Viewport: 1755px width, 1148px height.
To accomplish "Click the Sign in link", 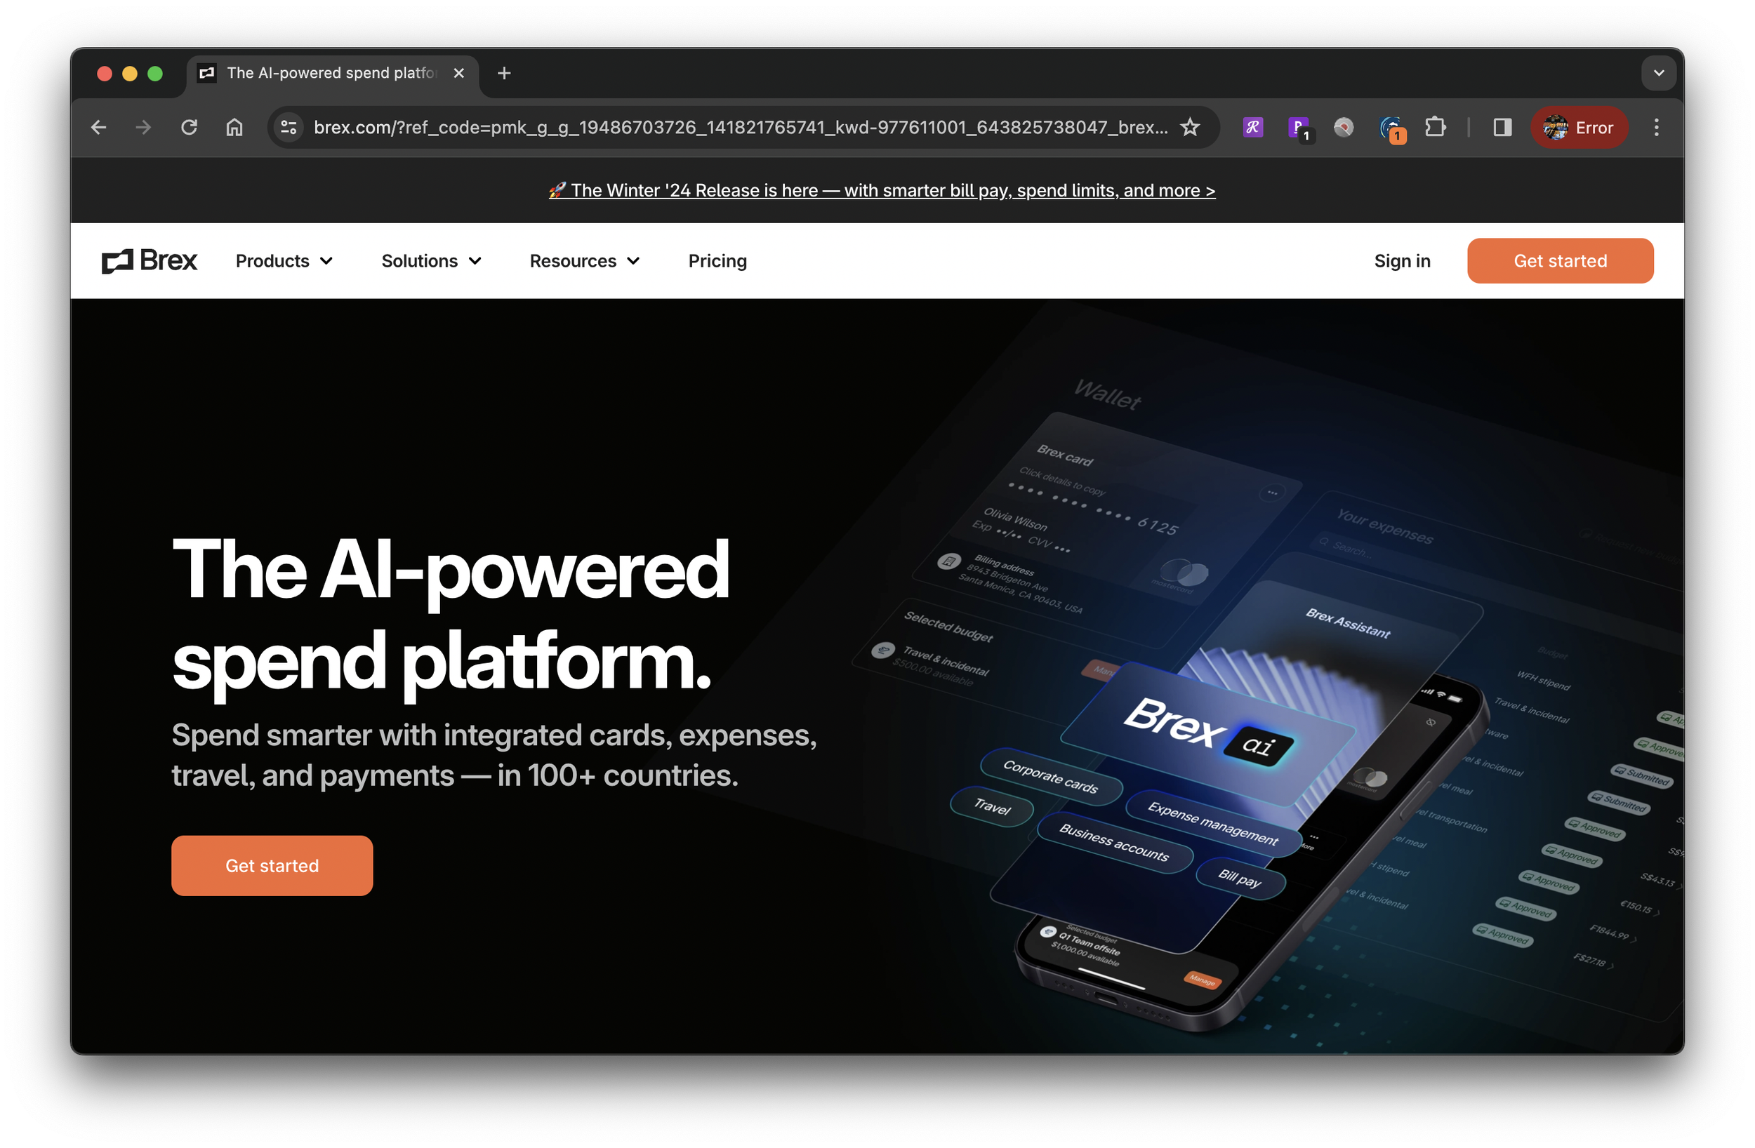I will pos(1402,261).
